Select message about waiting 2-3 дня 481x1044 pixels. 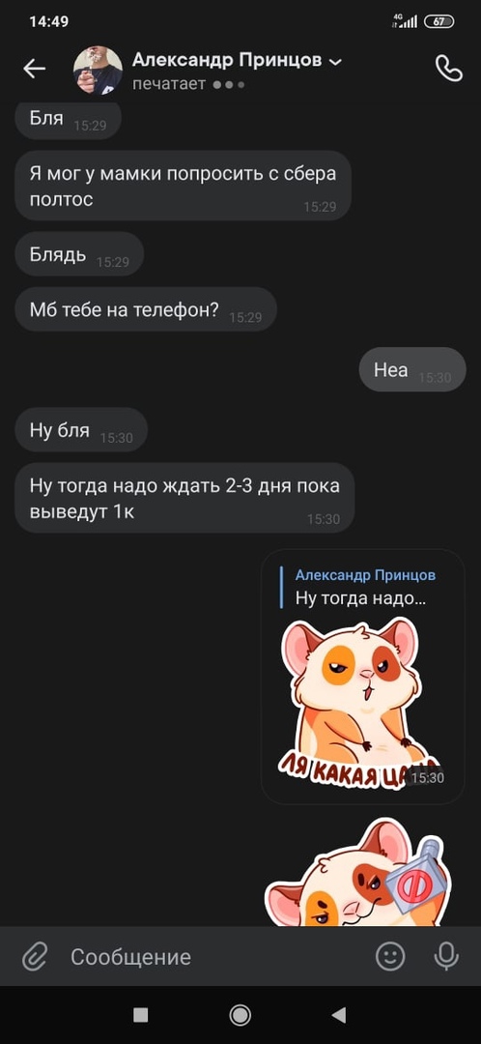tap(184, 498)
